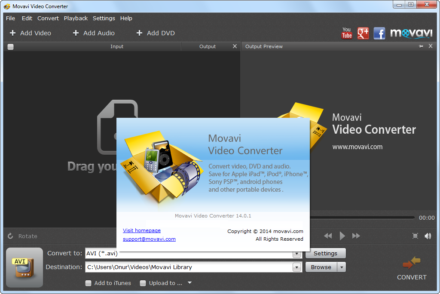The width and height of the screenshot is (440, 294).
Task: Click the Google Plus icon
Action: (363, 33)
